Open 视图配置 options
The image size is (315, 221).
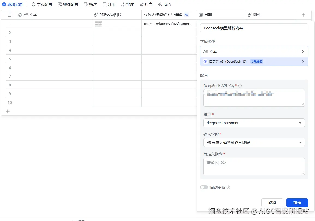[68, 4]
